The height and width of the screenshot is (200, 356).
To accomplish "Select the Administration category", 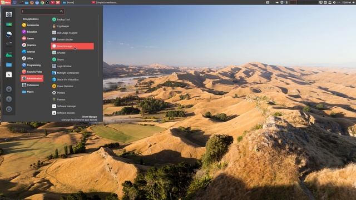I will coord(32,78).
